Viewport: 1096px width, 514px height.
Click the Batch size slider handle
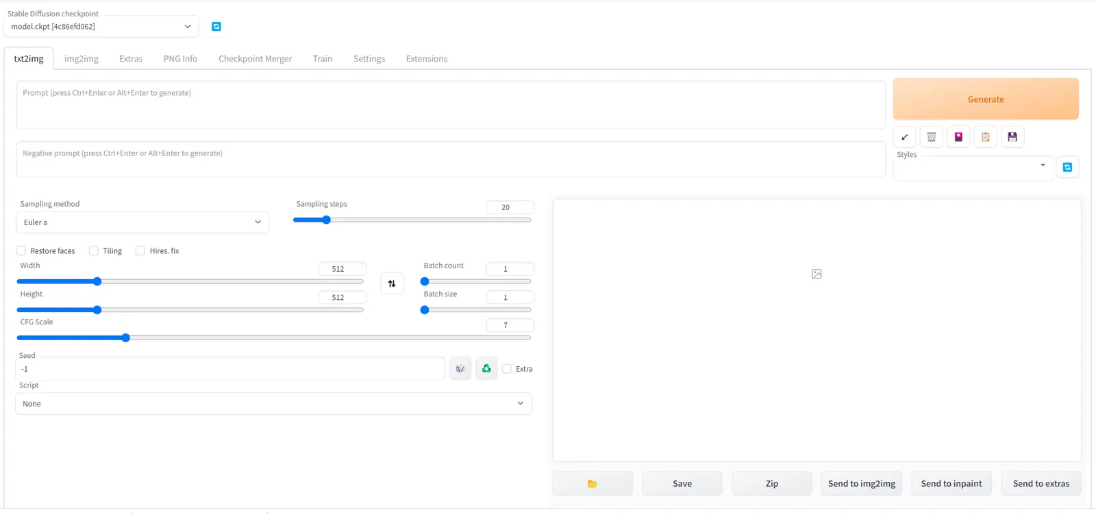click(425, 310)
